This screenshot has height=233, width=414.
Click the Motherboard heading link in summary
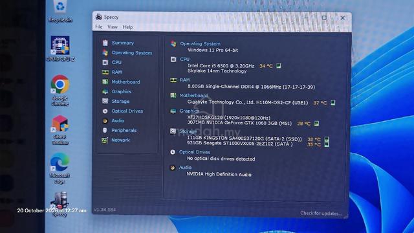(193, 95)
